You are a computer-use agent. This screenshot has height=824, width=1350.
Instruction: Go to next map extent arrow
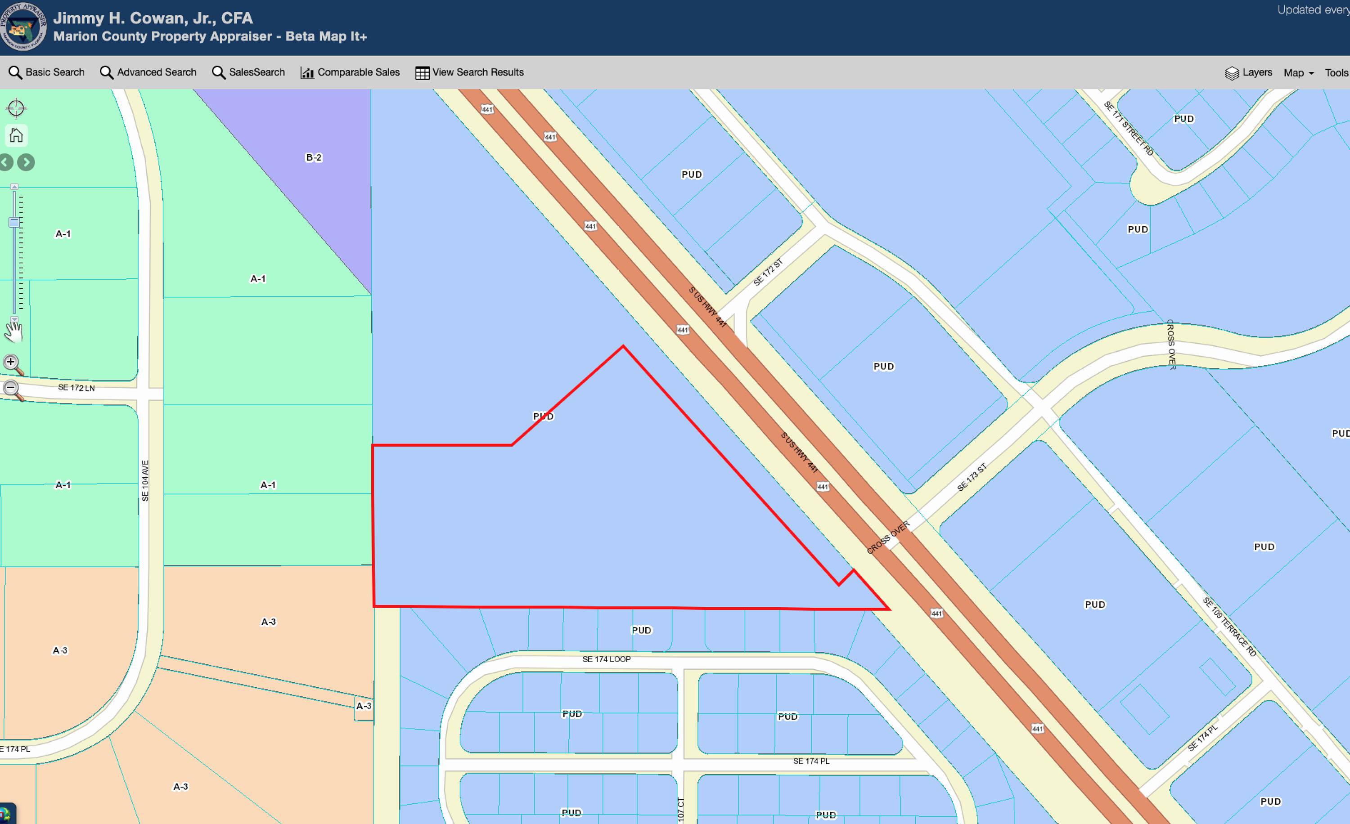(26, 162)
